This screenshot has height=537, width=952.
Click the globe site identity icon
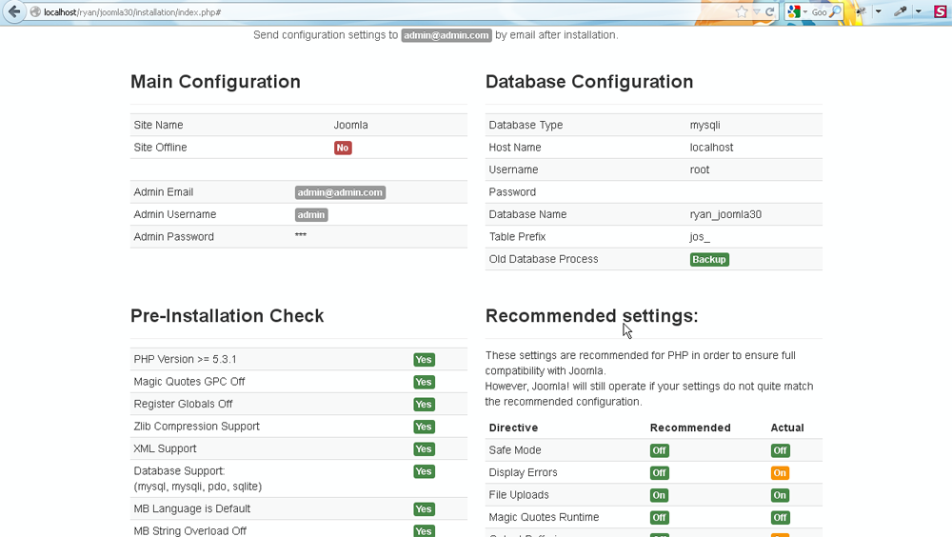[x=35, y=12]
